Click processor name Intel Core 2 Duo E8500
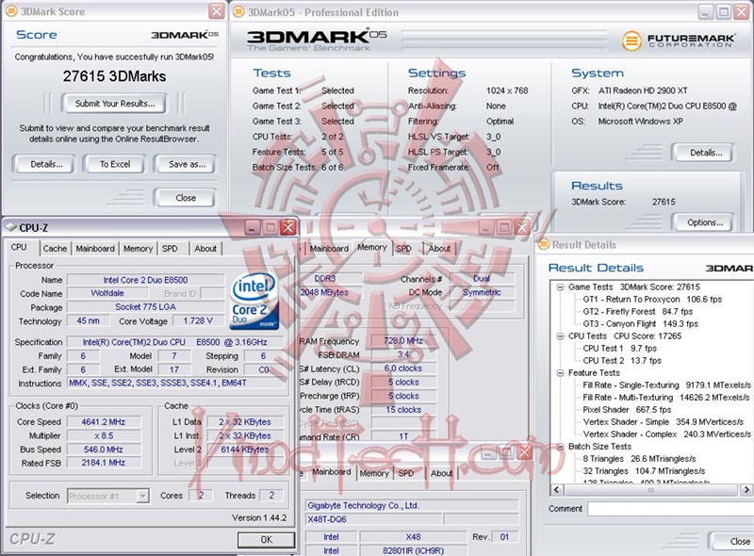 [x=145, y=280]
